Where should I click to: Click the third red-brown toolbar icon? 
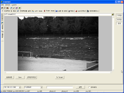pos(7,8)
